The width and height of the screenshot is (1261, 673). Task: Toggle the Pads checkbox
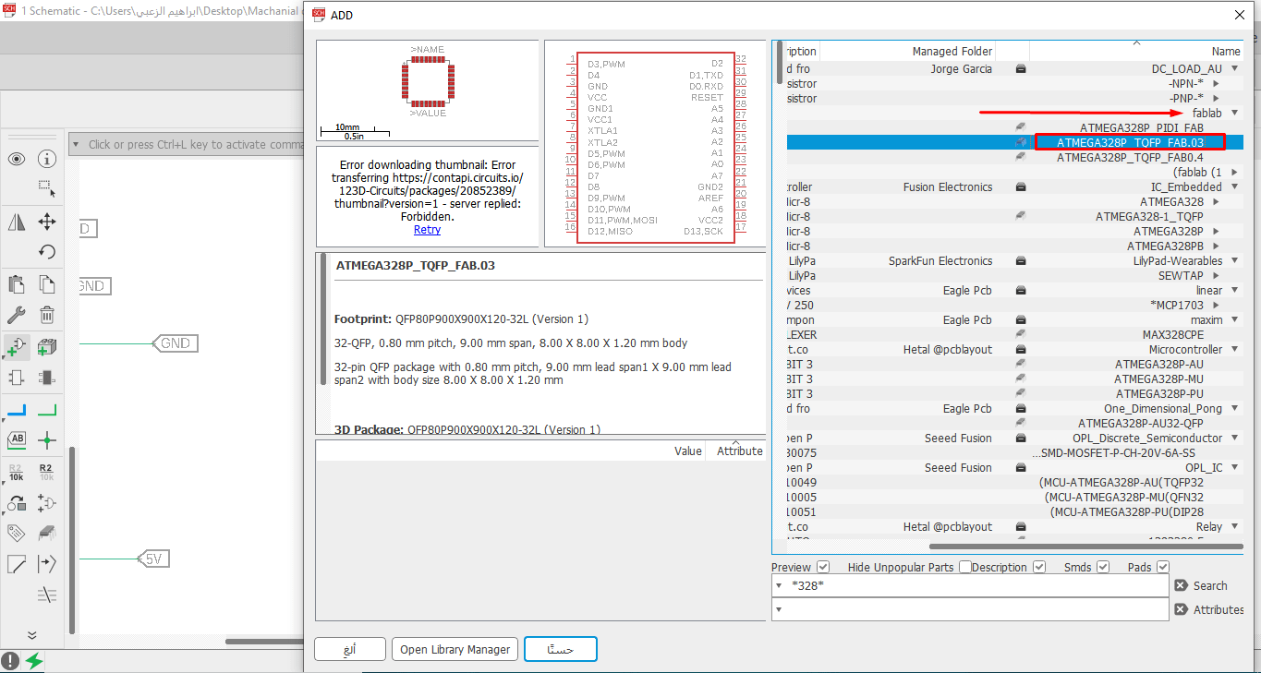pyautogui.click(x=1163, y=567)
